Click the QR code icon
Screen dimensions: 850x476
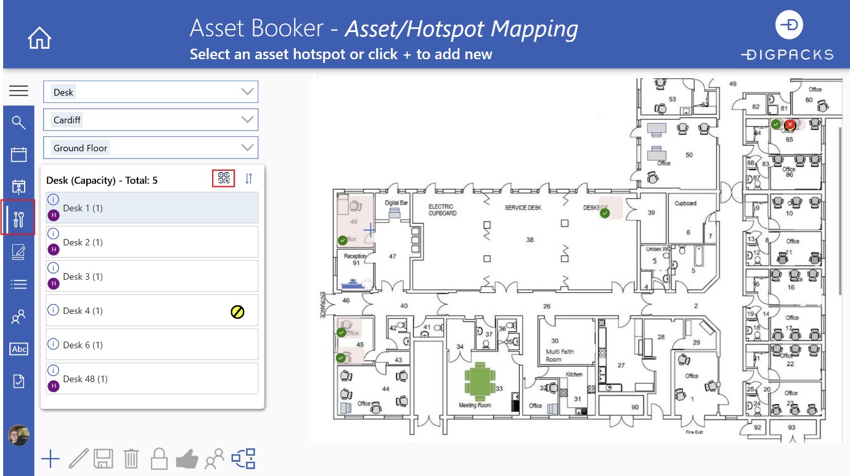(224, 179)
